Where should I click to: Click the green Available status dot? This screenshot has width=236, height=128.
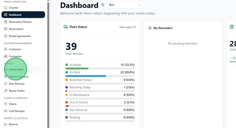(67, 65)
